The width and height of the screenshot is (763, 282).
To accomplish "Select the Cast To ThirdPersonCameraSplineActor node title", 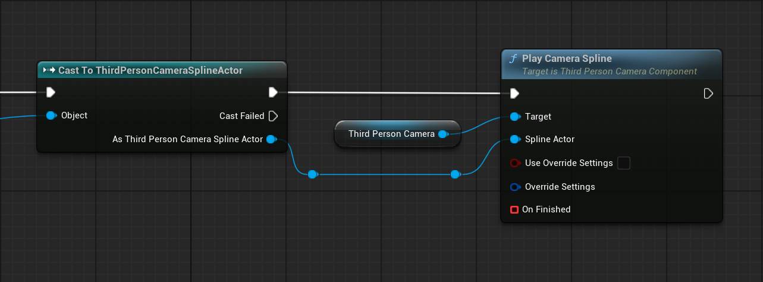I will click(x=150, y=70).
